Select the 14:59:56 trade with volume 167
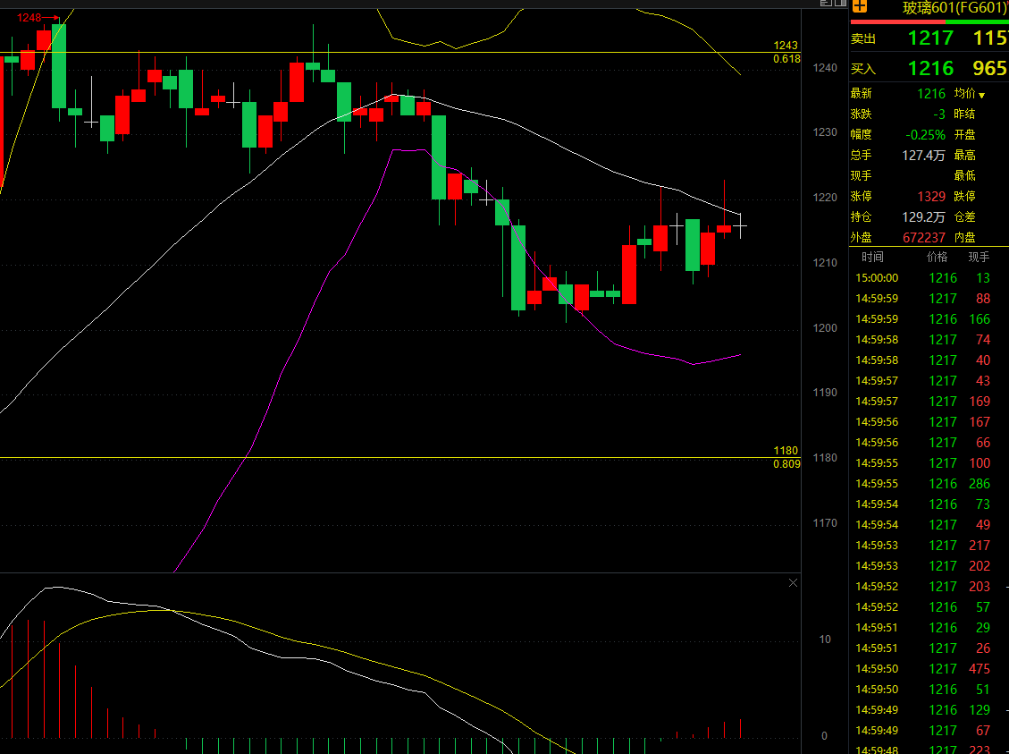This screenshot has height=754, width=1009. (x=929, y=422)
